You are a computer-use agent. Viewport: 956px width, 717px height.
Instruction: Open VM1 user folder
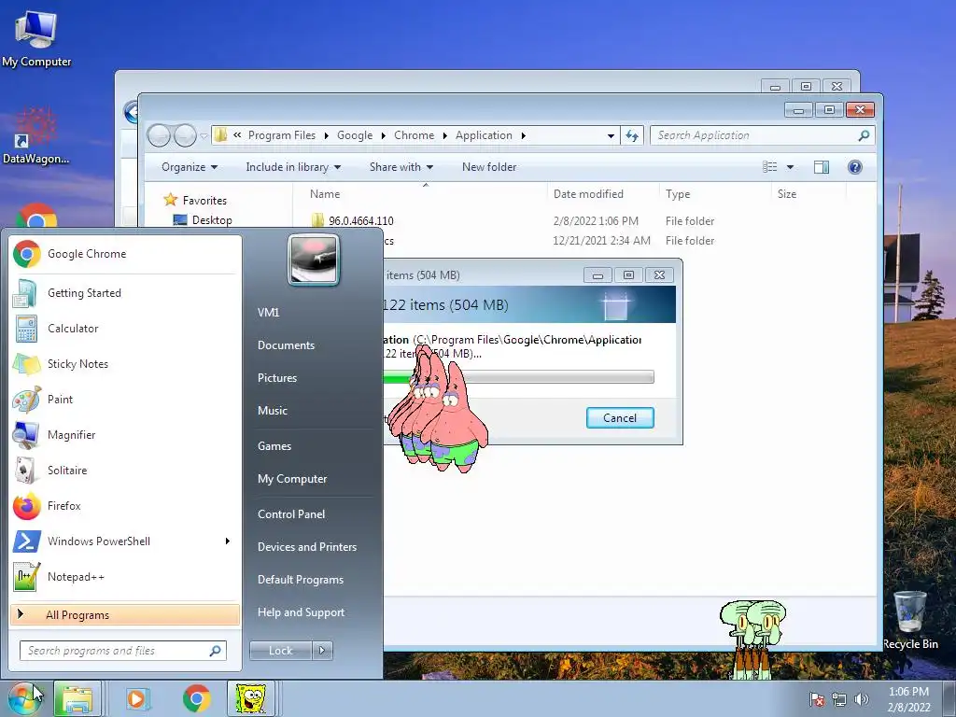[x=268, y=312]
